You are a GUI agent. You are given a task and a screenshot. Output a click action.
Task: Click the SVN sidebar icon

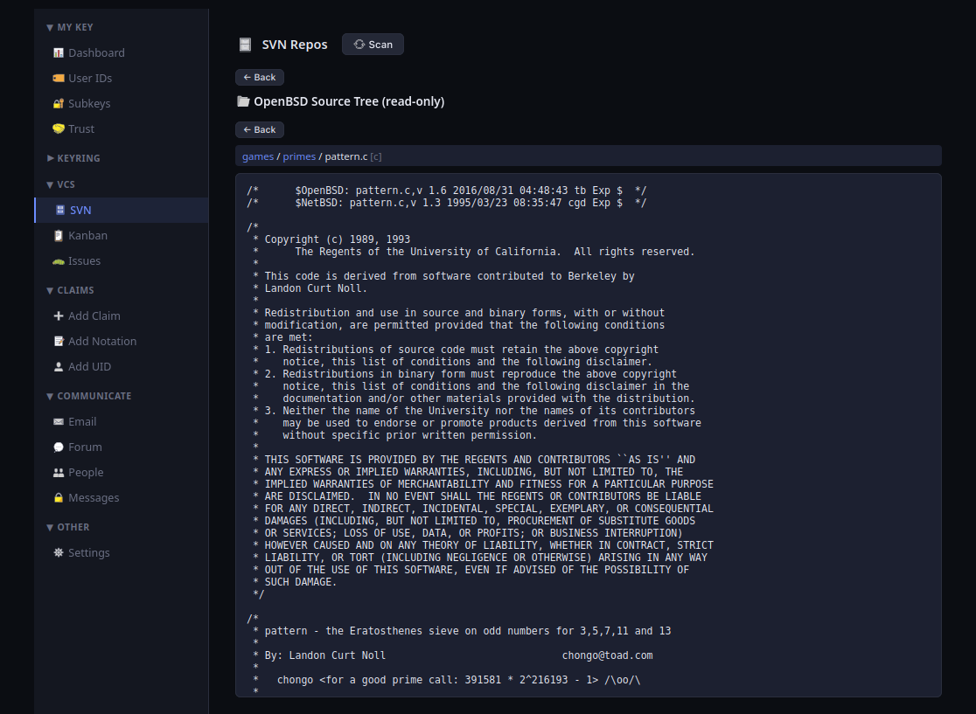pyautogui.click(x=60, y=211)
